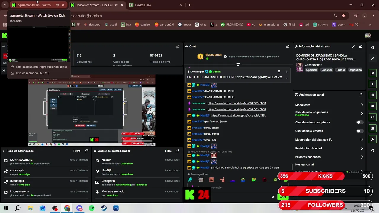Open taskbar search

[18, 208]
